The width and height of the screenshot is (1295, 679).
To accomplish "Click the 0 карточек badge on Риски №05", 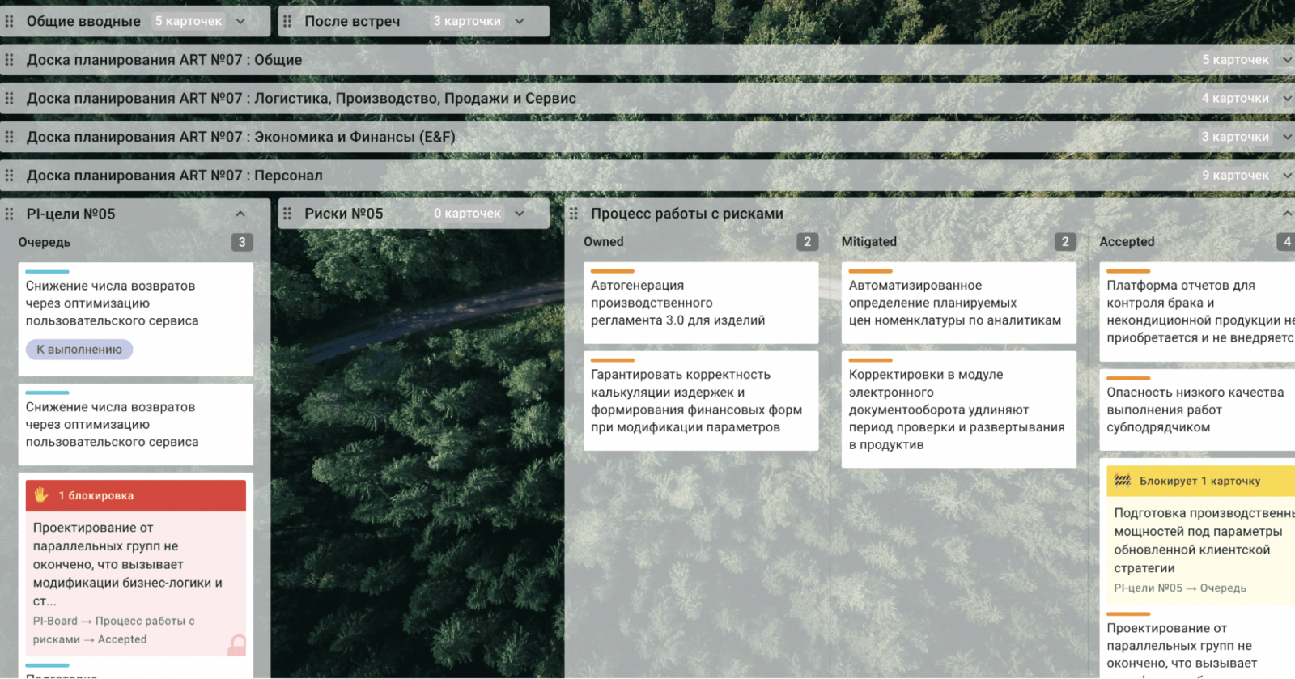I will point(468,214).
